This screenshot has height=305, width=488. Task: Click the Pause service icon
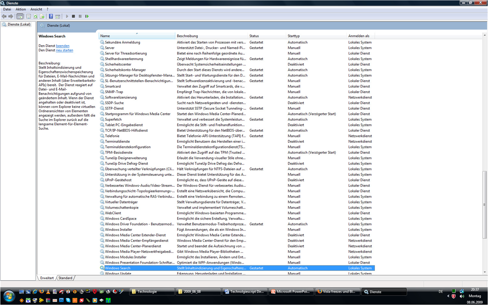coord(80,16)
